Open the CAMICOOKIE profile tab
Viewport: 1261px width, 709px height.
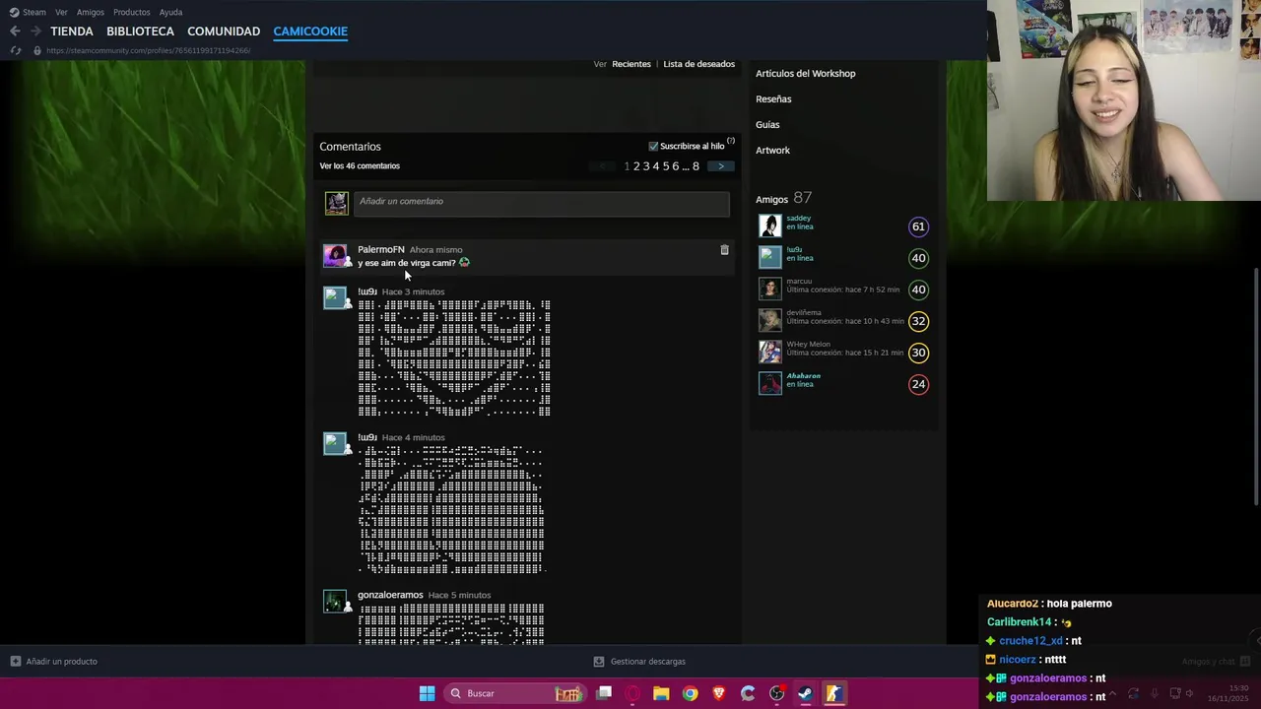(x=310, y=32)
